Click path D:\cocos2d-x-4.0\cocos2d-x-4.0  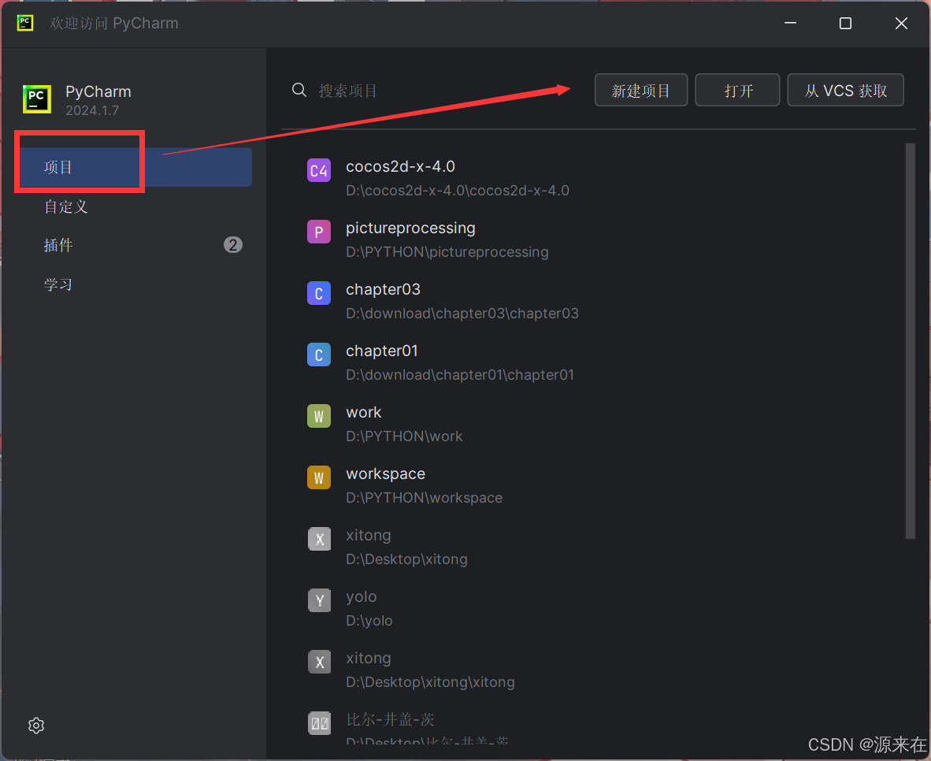pyautogui.click(x=457, y=191)
